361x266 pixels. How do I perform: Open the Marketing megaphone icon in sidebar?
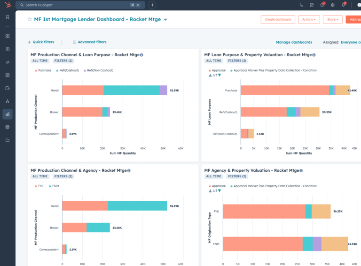[8, 62]
